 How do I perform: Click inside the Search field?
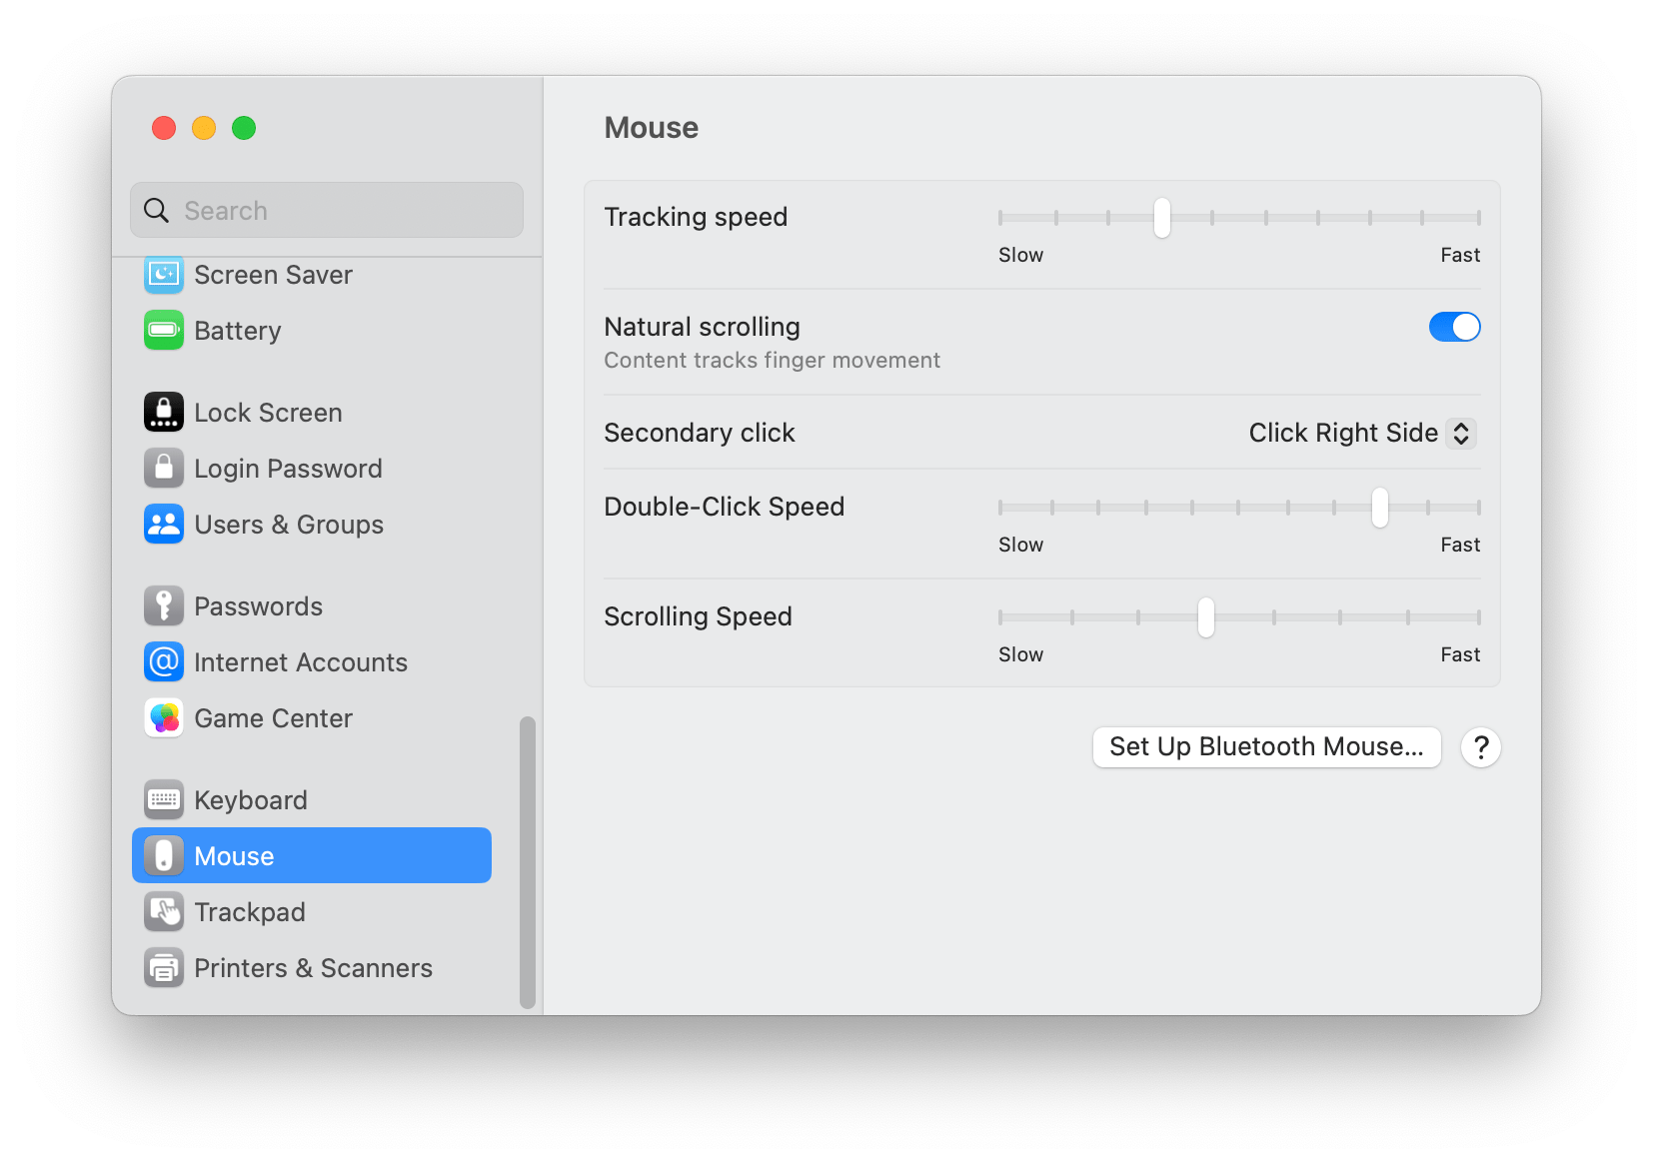pos(326,210)
